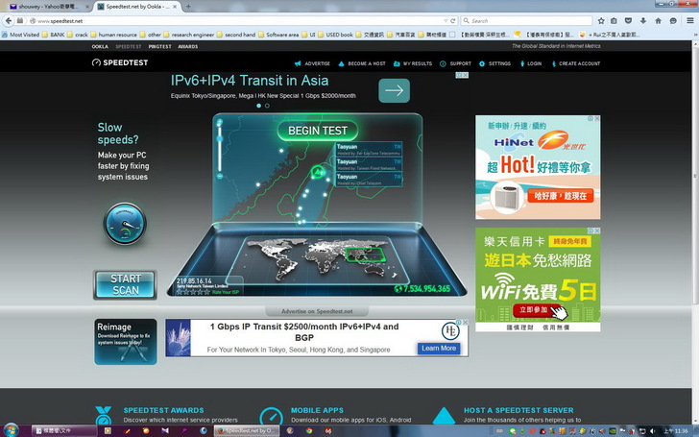Reload the page with the refresh icon

[x=453, y=20]
